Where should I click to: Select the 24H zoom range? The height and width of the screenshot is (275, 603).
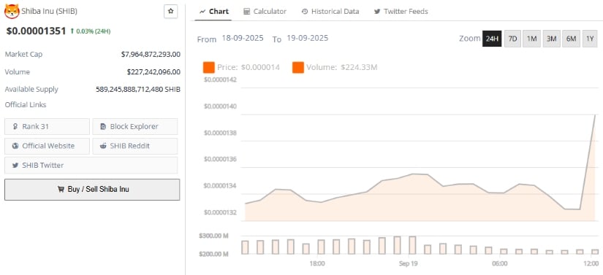coord(492,39)
